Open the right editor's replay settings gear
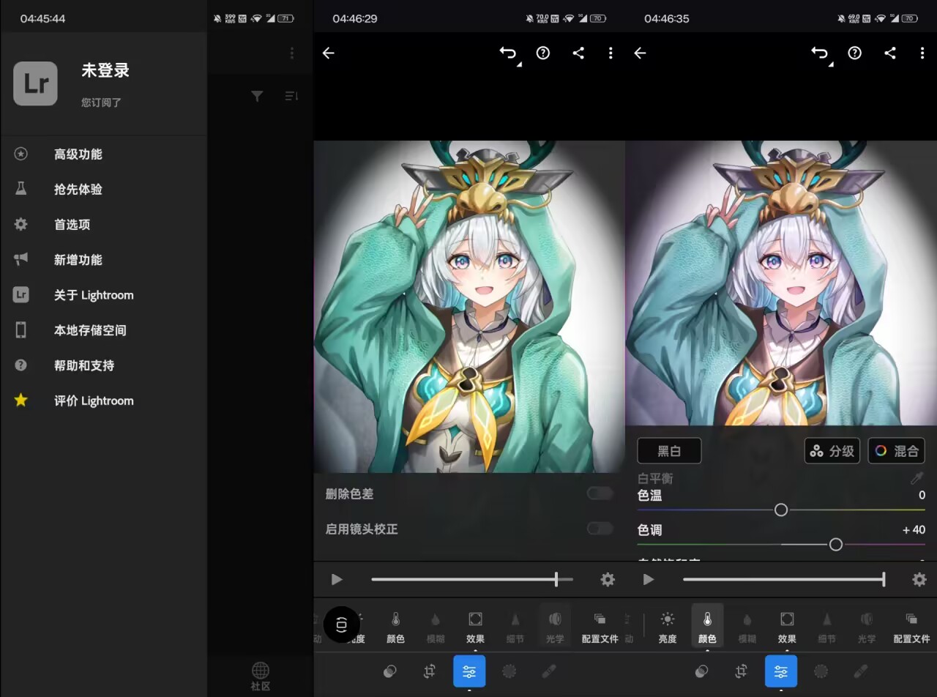937x697 pixels. point(919,580)
